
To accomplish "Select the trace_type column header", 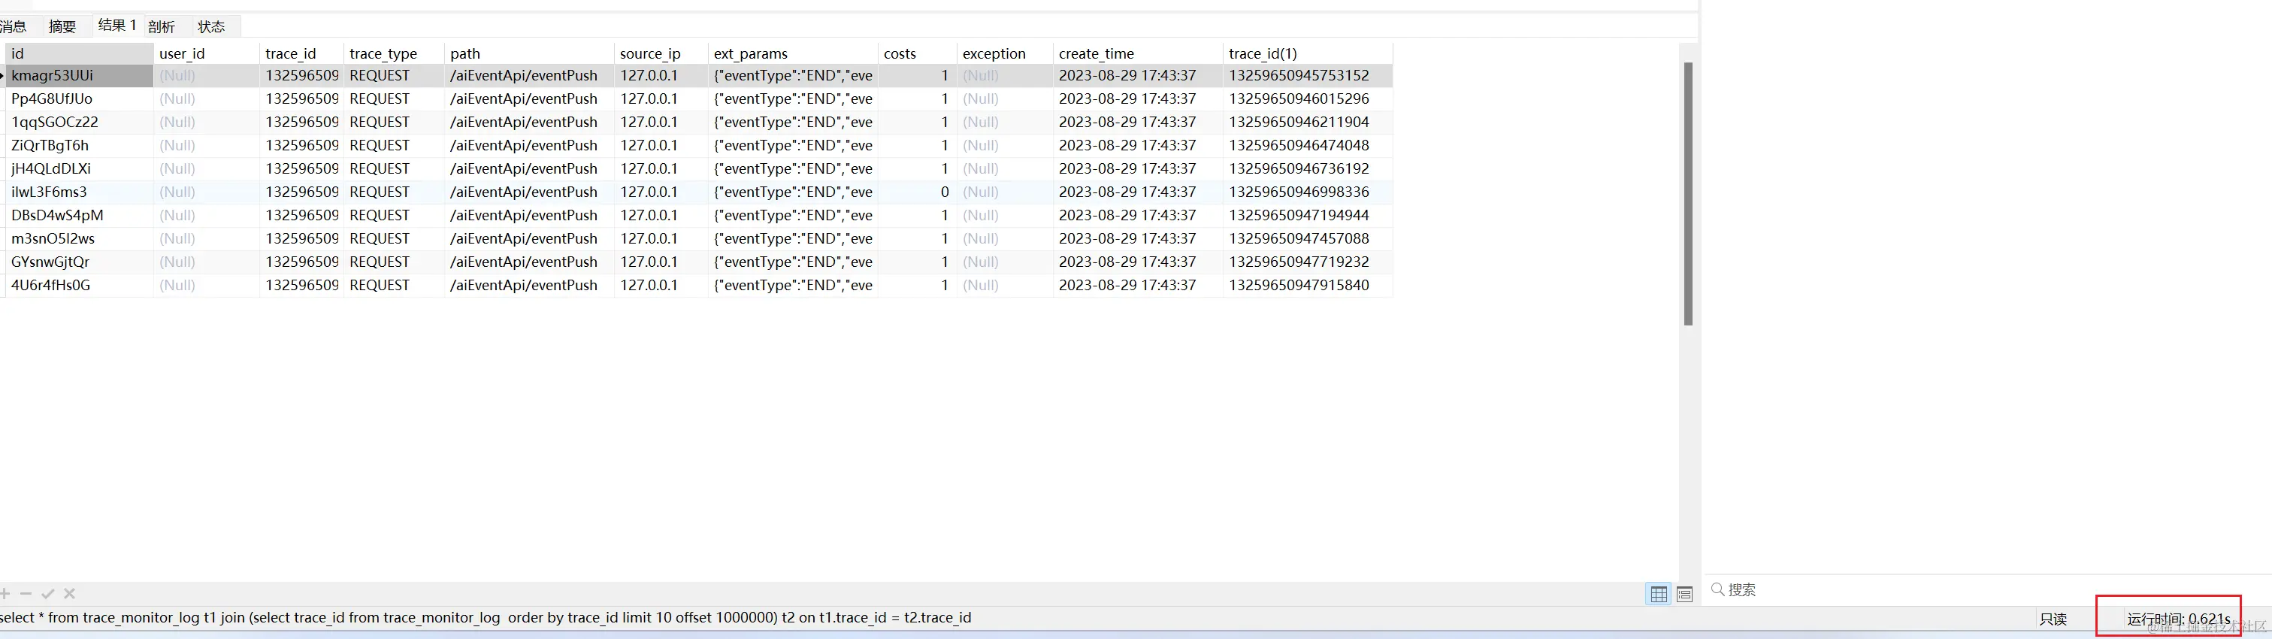I will click(x=395, y=54).
